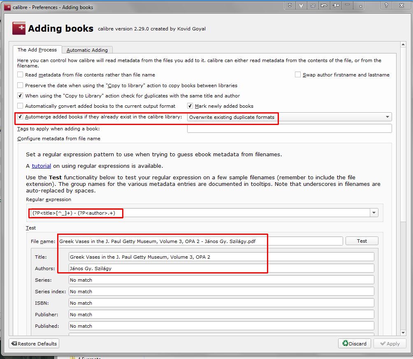413x359 pixels.
Task: Click the pin icon in title bar
Action: click(x=336, y=5)
